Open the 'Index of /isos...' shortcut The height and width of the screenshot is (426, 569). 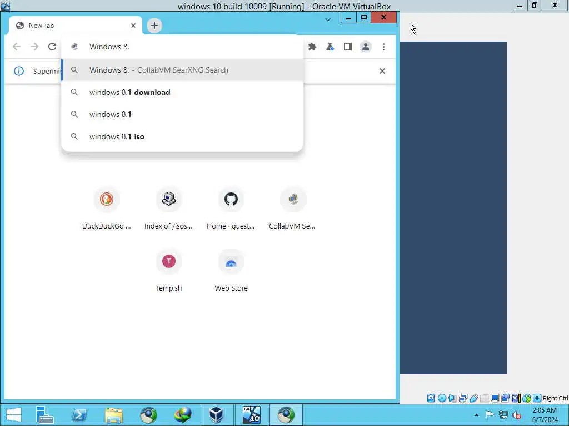[169, 209]
